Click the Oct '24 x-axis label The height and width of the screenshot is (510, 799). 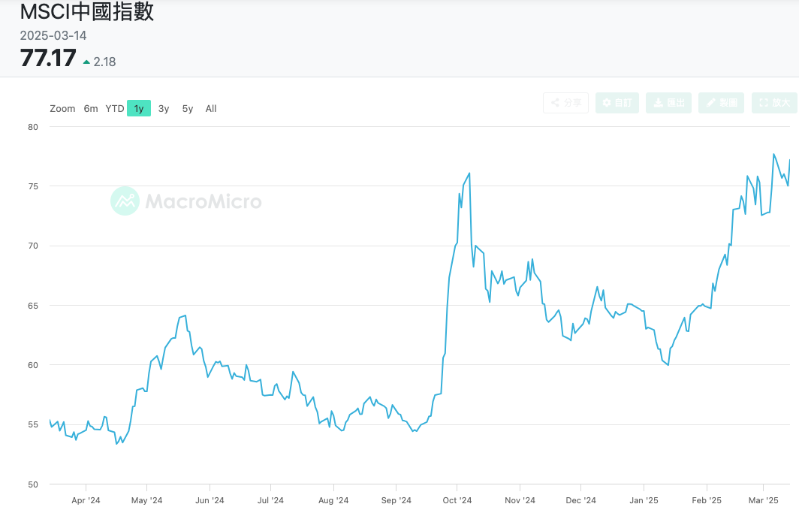click(x=457, y=499)
